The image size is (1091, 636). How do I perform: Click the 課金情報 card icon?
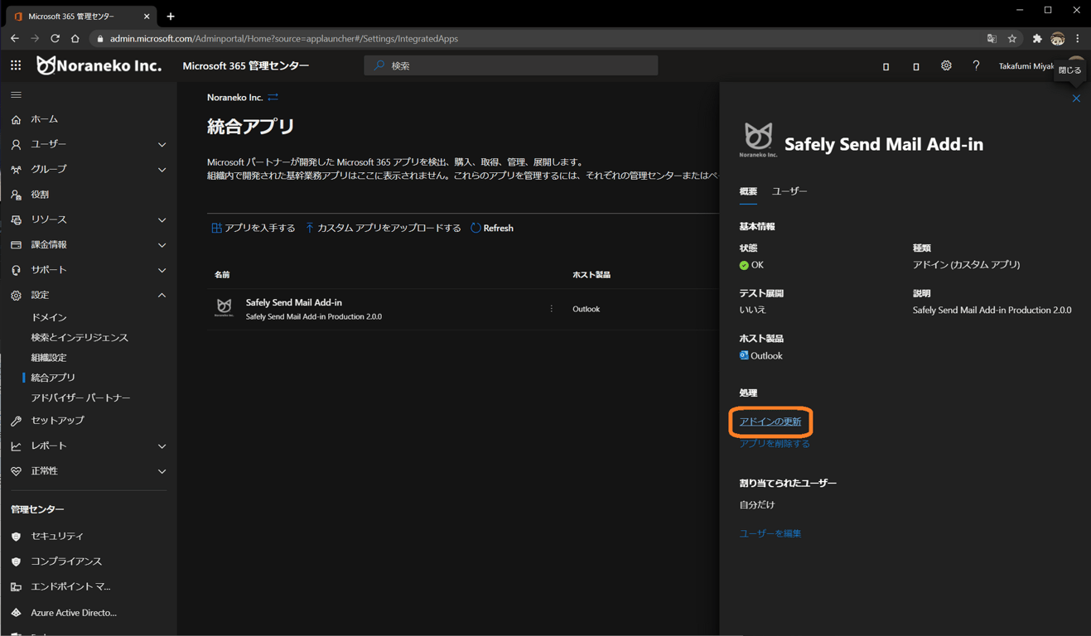tap(16, 245)
